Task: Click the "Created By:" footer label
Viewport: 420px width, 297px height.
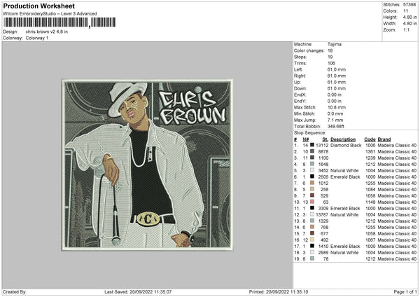Action: click(x=15, y=291)
